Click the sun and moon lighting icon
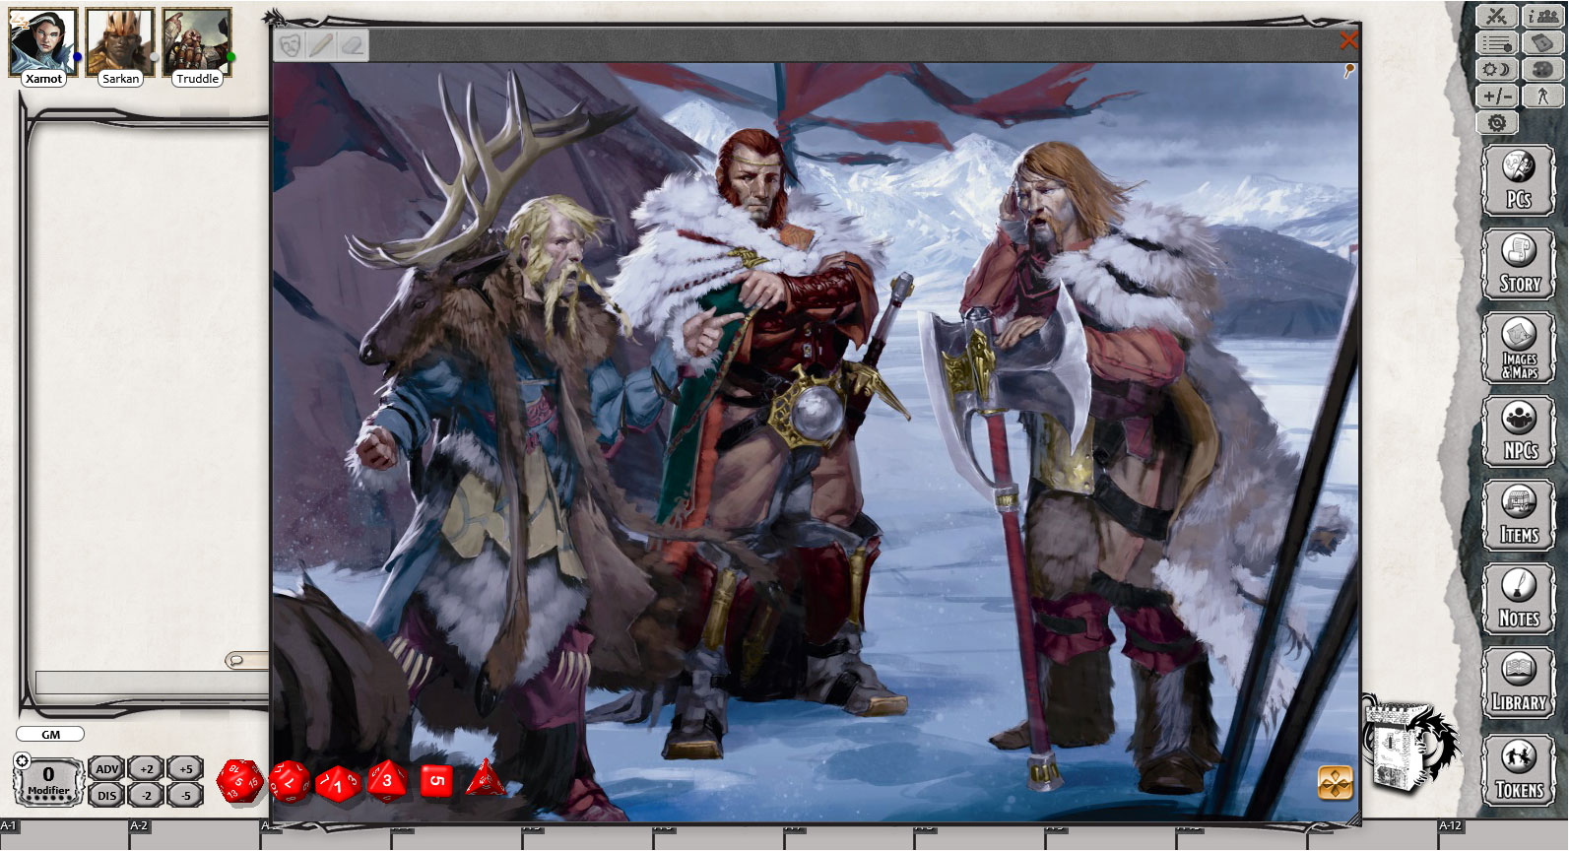This screenshot has height=851, width=1569. [x=1496, y=69]
